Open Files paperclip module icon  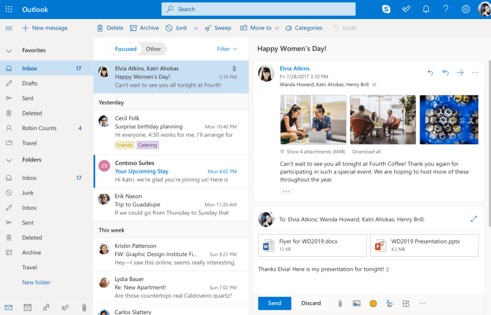click(x=84, y=307)
